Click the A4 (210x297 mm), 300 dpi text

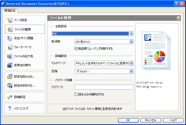[149, 83]
